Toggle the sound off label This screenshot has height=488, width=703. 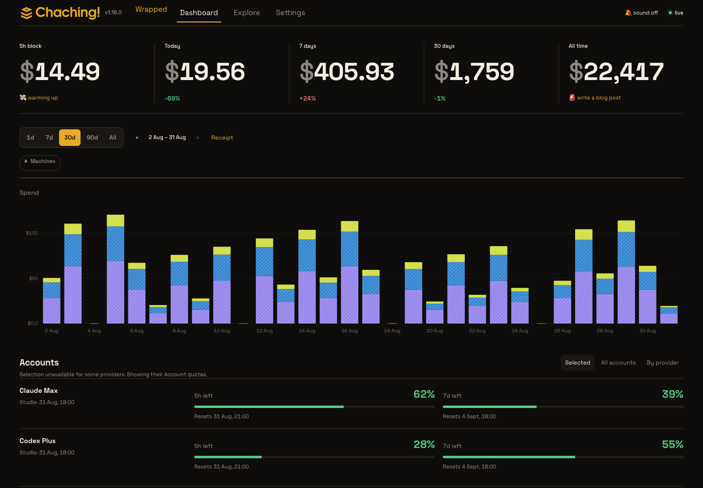click(645, 13)
